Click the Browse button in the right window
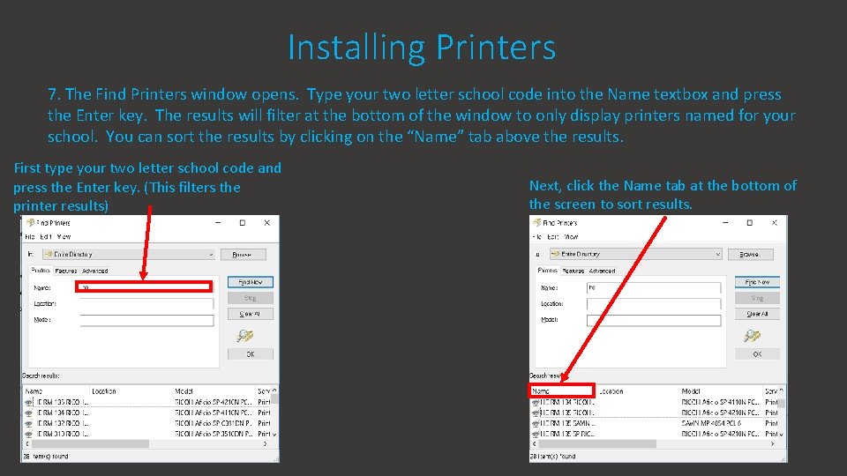The image size is (847, 476). pyautogui.click(x=750, y=254)
